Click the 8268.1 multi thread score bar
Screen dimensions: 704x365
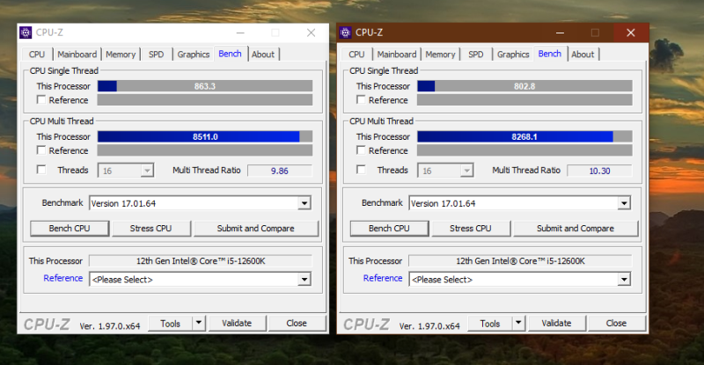[x=524, y=136]
